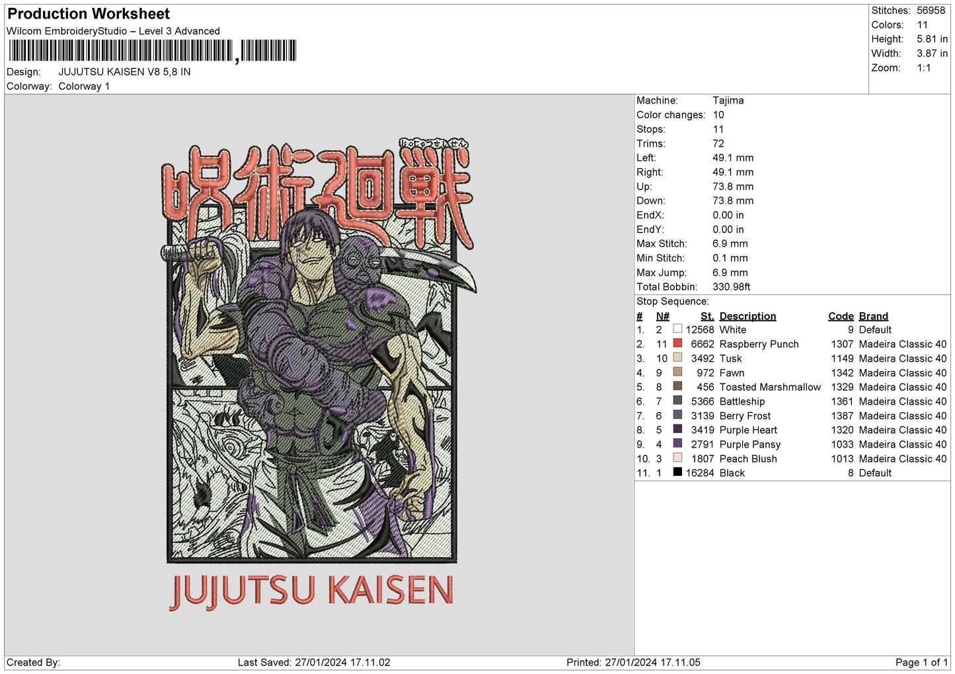Click the 'Raspberry Punch' description text

coord(759,345)
